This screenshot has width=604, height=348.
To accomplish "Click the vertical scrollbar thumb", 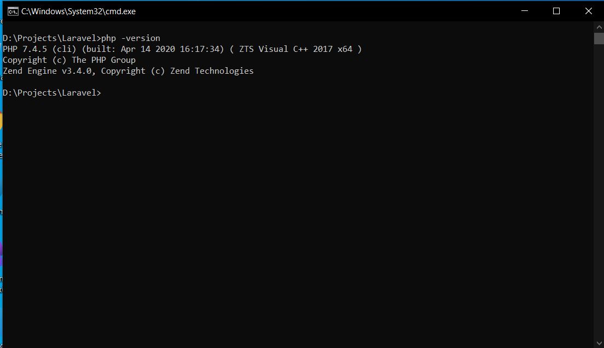I will click(x=599, y=38).
